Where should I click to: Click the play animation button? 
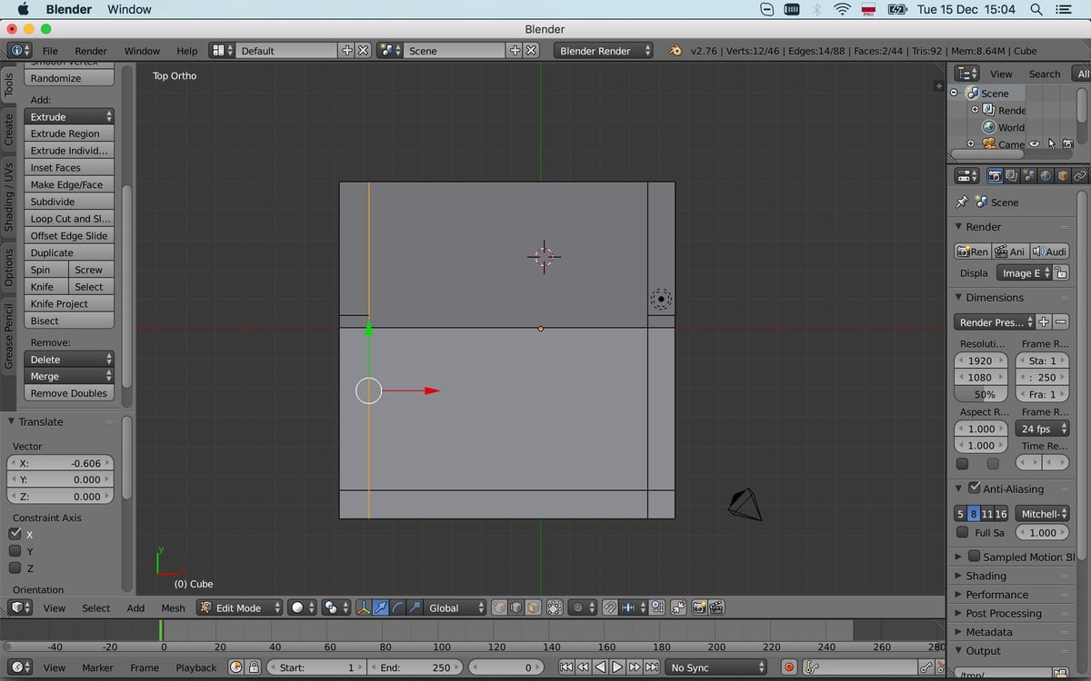(x=617, y=667)
